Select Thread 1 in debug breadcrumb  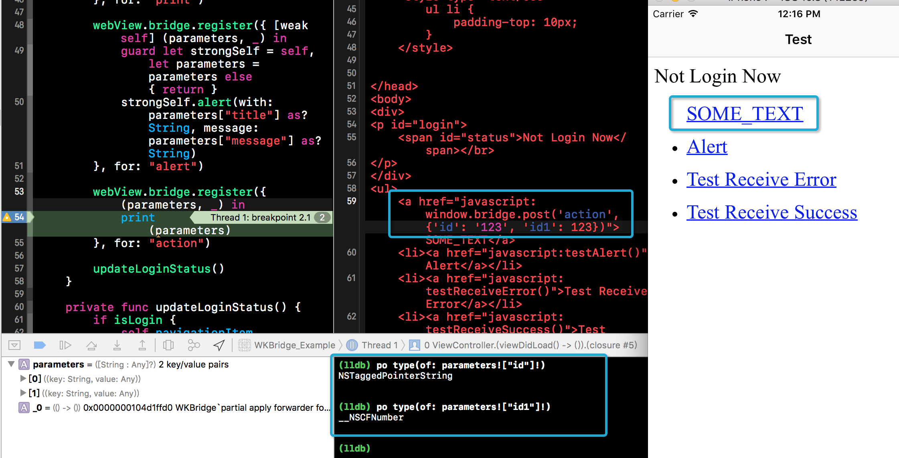[x=379, y=345]
